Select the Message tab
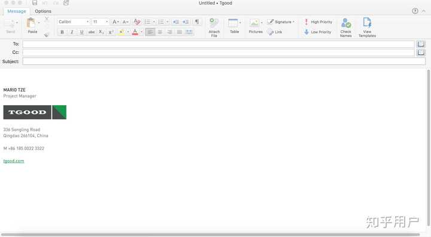431x237 pixels. (x=17, y=11)
